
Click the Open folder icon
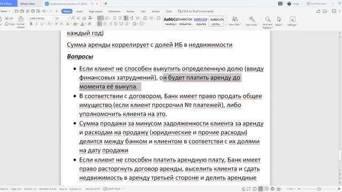coord(17,11)
